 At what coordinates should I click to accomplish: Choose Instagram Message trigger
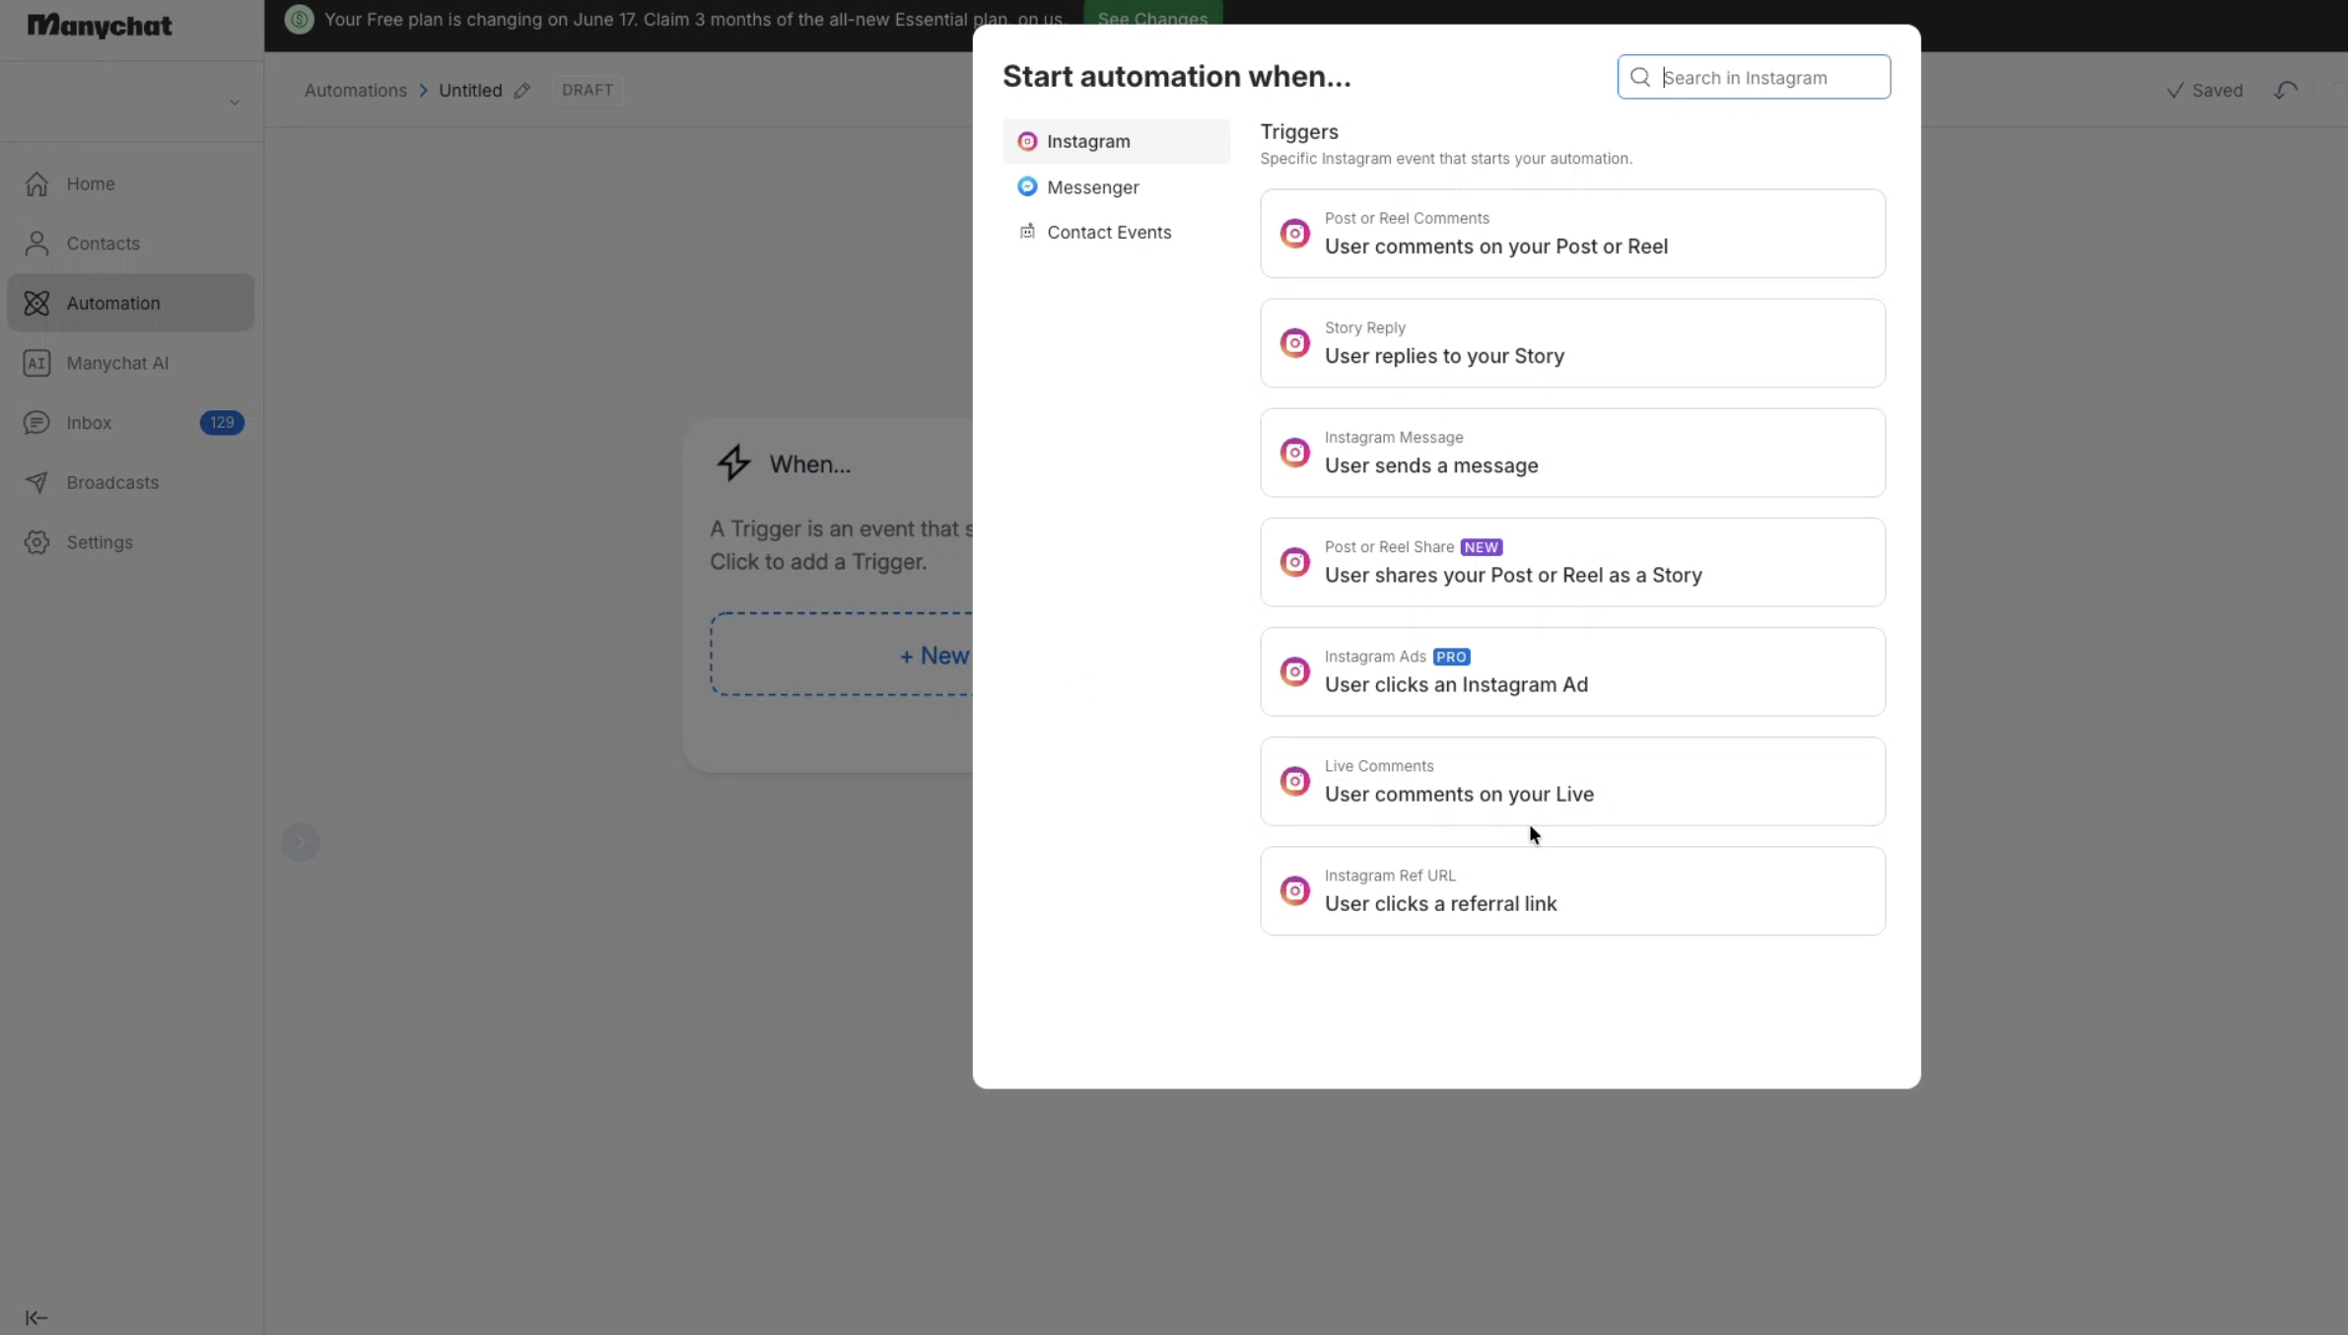click(1572, 453)
